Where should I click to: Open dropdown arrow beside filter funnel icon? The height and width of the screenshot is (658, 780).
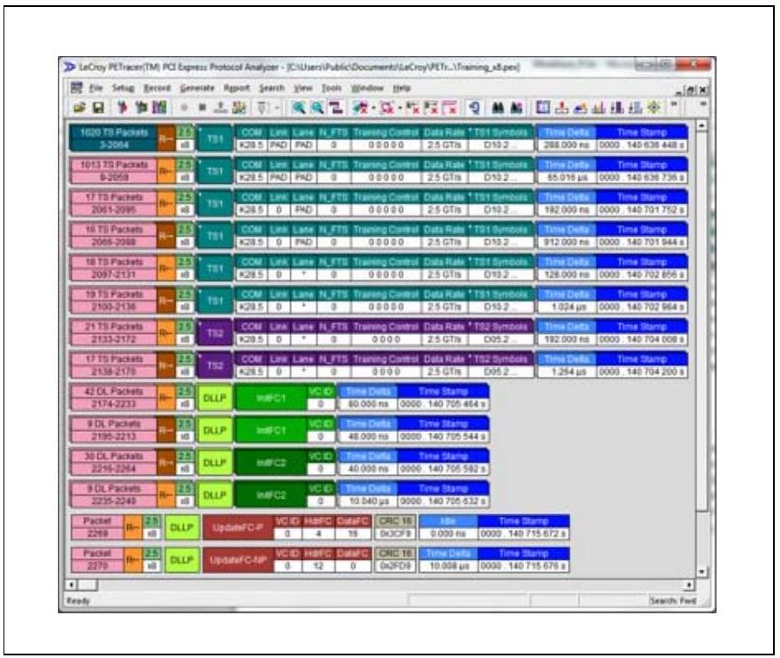[277, 108]
